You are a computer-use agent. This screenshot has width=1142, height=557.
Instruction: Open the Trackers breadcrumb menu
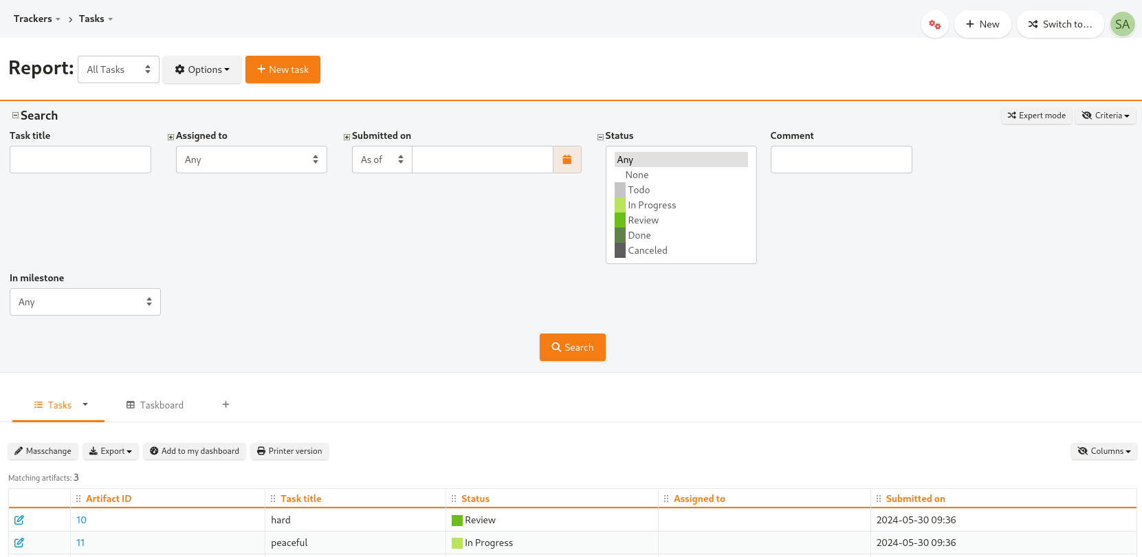point(37,19)
